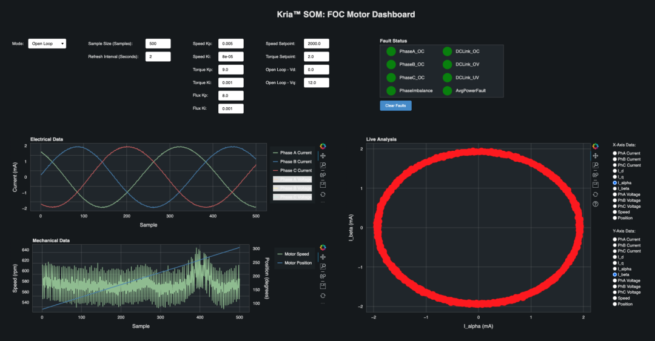Expand overflow tools in Mechanical Data toolbar
This screenshot has height=341, width=655.
(323, 303)
